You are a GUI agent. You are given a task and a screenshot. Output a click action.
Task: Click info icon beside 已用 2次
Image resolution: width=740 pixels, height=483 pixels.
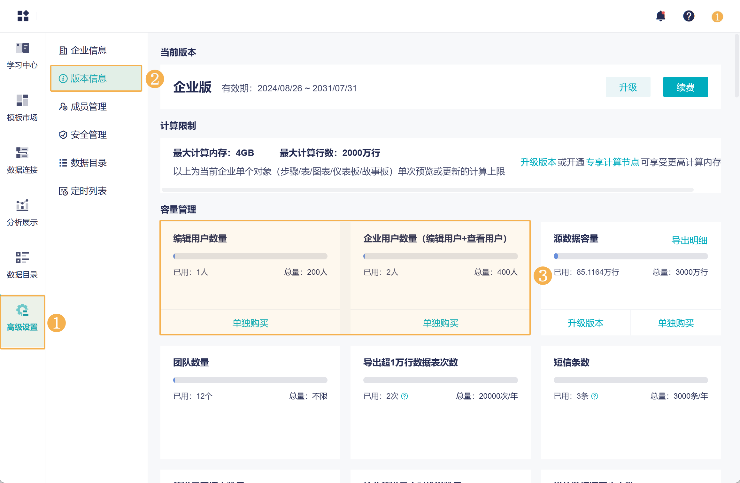pyautogui.click(x=405, y=396)
